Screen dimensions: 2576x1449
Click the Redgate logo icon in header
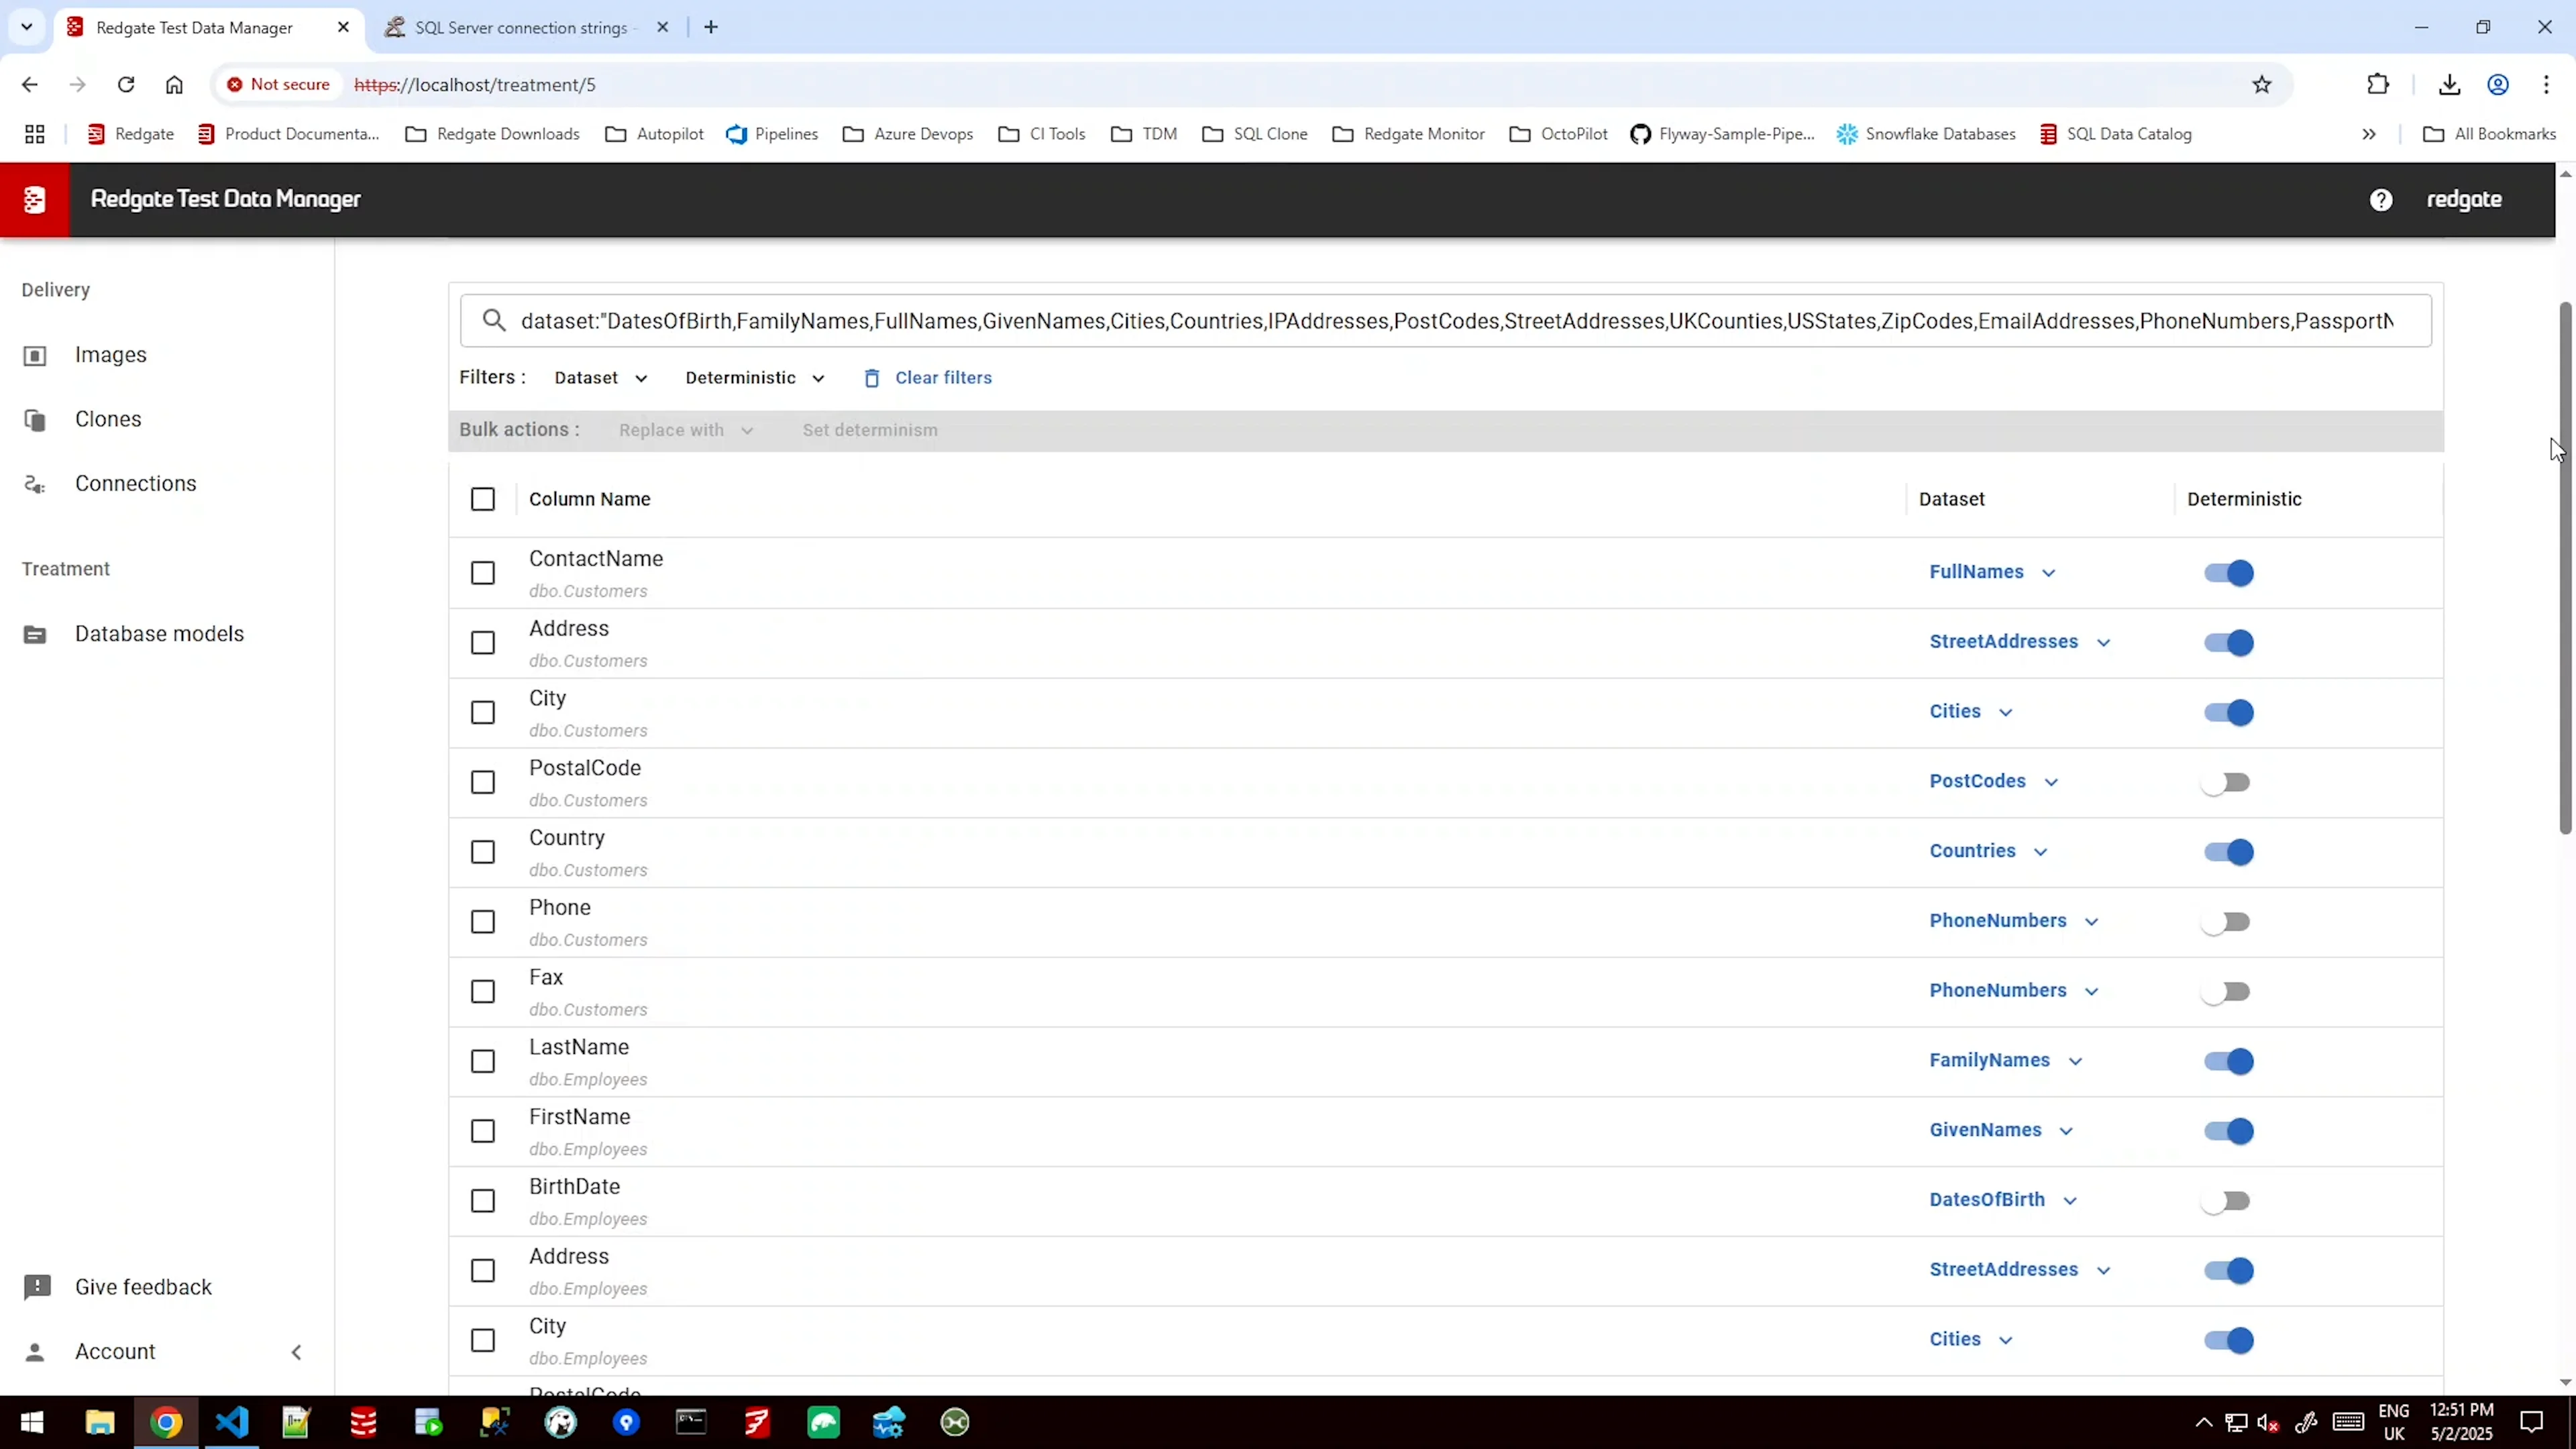(x=34, y=199)
